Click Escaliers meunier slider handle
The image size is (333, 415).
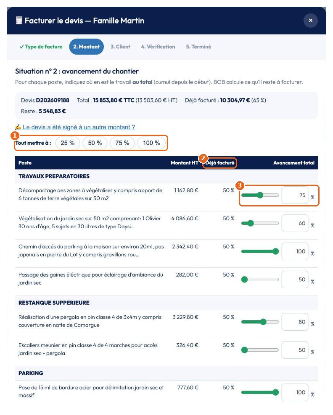click(x=244, y=350)
